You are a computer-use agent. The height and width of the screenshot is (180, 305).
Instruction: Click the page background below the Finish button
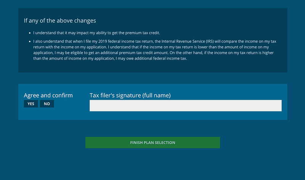click(x=152, y=164)
